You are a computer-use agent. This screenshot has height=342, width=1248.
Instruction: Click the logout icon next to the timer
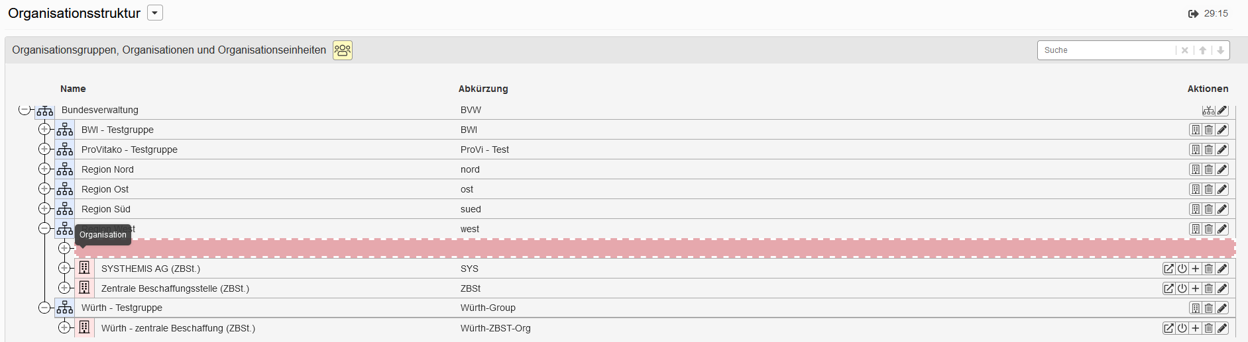click(x=1193, y=14)
